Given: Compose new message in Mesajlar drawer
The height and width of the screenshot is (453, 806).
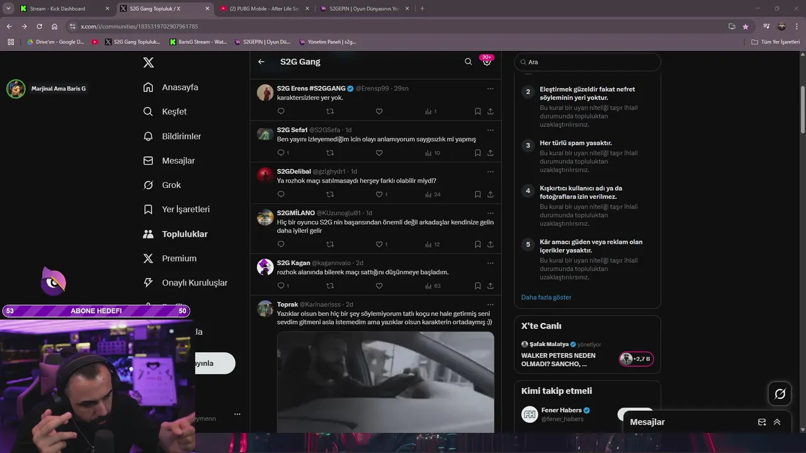Looking at the screenshot, I should click(762, 422).
